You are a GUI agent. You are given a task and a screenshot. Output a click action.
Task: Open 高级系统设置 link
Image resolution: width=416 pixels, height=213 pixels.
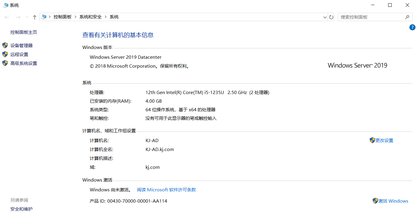(24, 63)
